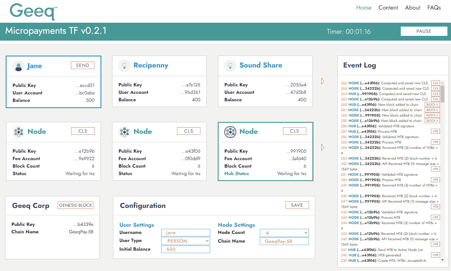Open the FAQs page
Viewport: 451px width, 271px height.
[434, 8]
